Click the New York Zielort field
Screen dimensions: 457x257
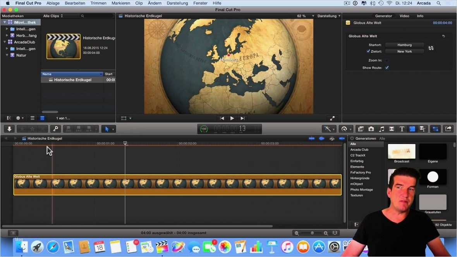tap(404, 51)
